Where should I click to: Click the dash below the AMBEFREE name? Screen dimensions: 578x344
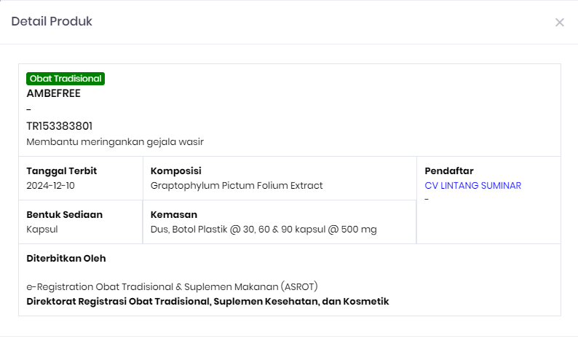(28, 110)
